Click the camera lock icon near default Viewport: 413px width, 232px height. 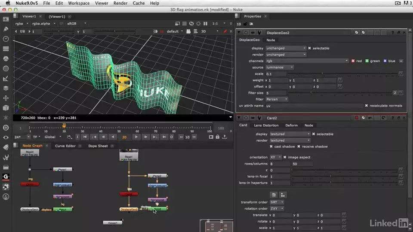[x=188, y=31]
